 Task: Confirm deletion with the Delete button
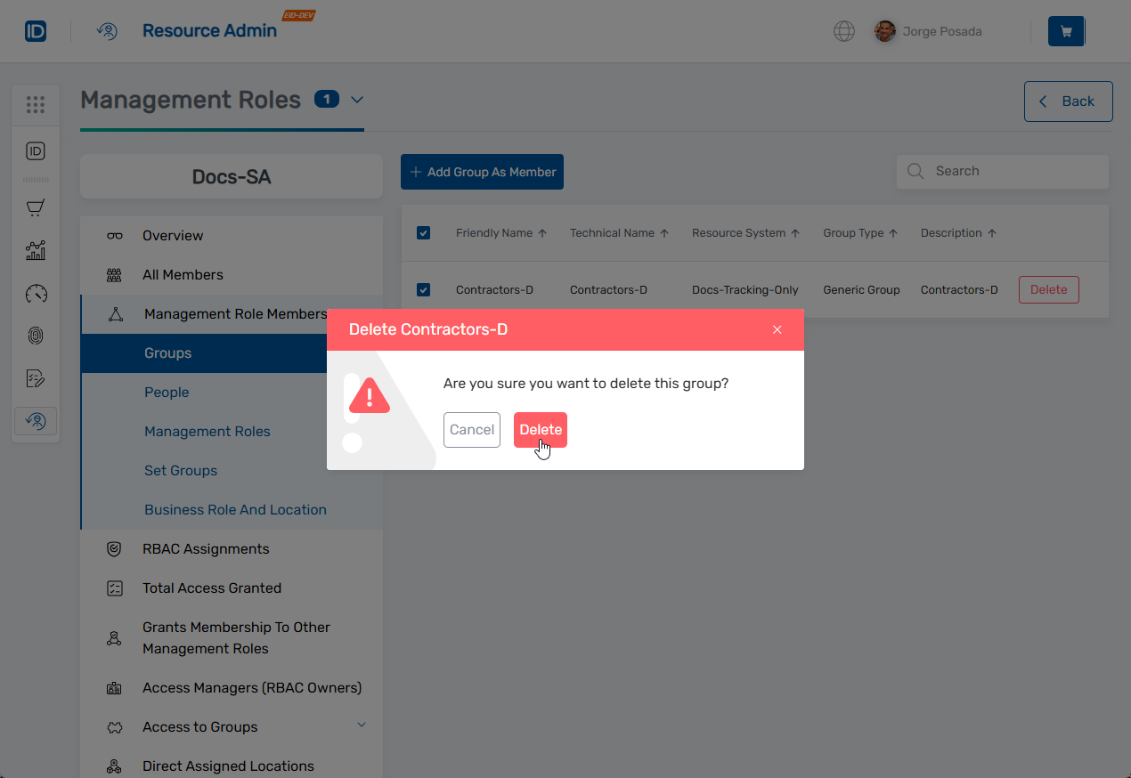click(540, 429)
